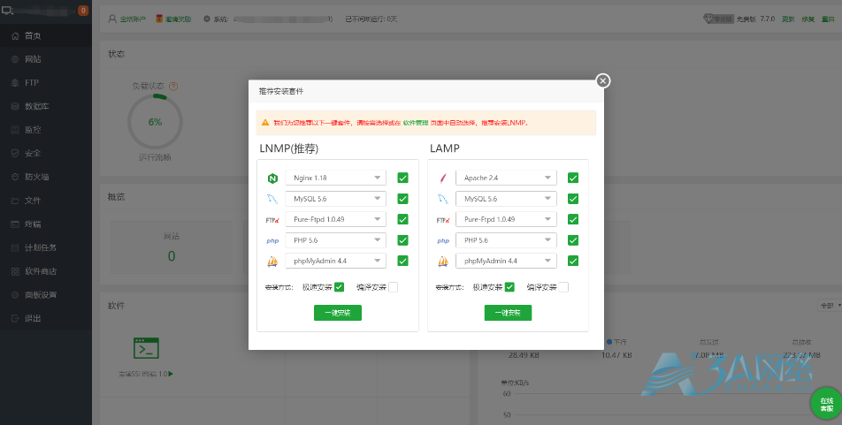The image size is (842, 425).
Task: Click the gear icon beside 面板设置
Action: (x=15, y=295)
